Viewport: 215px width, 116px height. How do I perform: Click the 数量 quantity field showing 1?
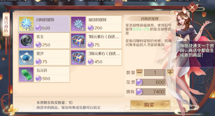(155, 73)
